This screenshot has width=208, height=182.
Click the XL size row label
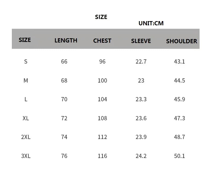pos(26,118)
